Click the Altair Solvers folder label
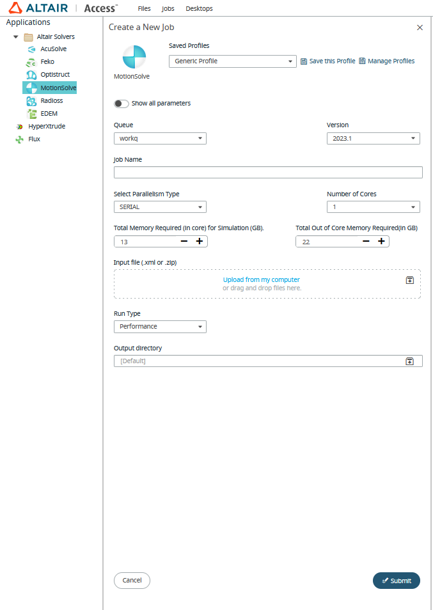Screen dimensions: 433x610 (x=56, y=37)
